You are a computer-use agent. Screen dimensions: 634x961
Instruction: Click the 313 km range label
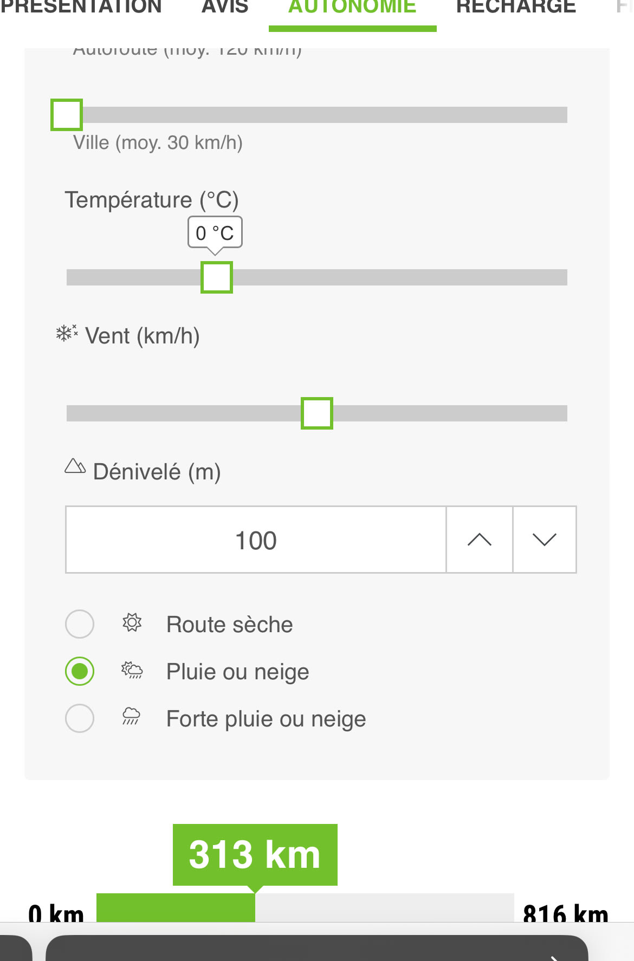pyautogui.click(x=255, y=855)
